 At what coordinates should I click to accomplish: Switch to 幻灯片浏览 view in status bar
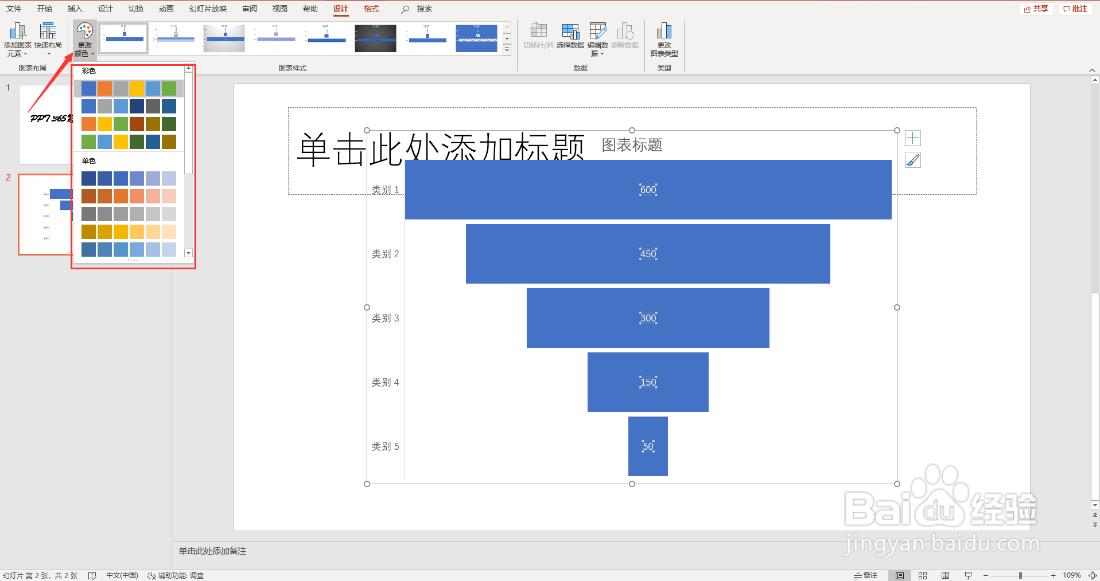(x=923, y=575)
